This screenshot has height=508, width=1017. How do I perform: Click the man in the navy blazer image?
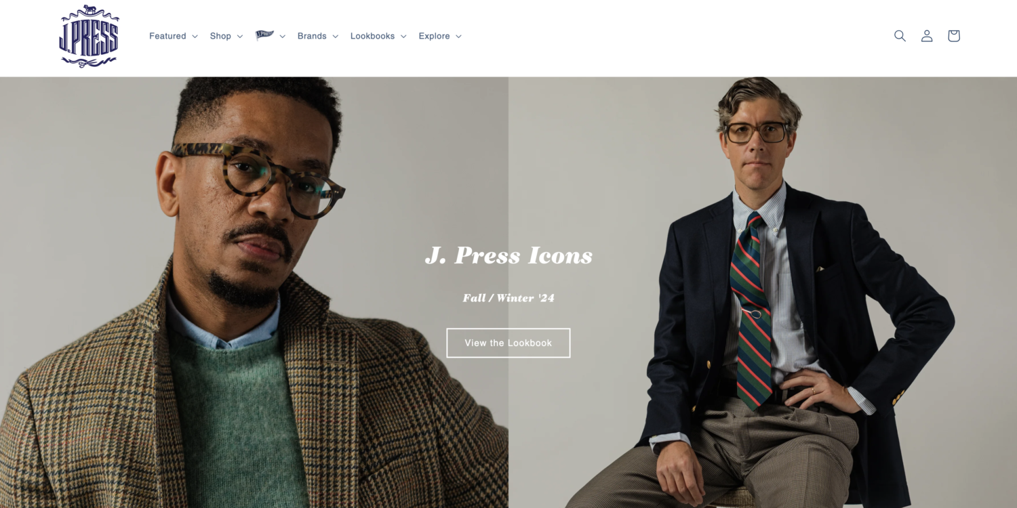click(763, 293)
